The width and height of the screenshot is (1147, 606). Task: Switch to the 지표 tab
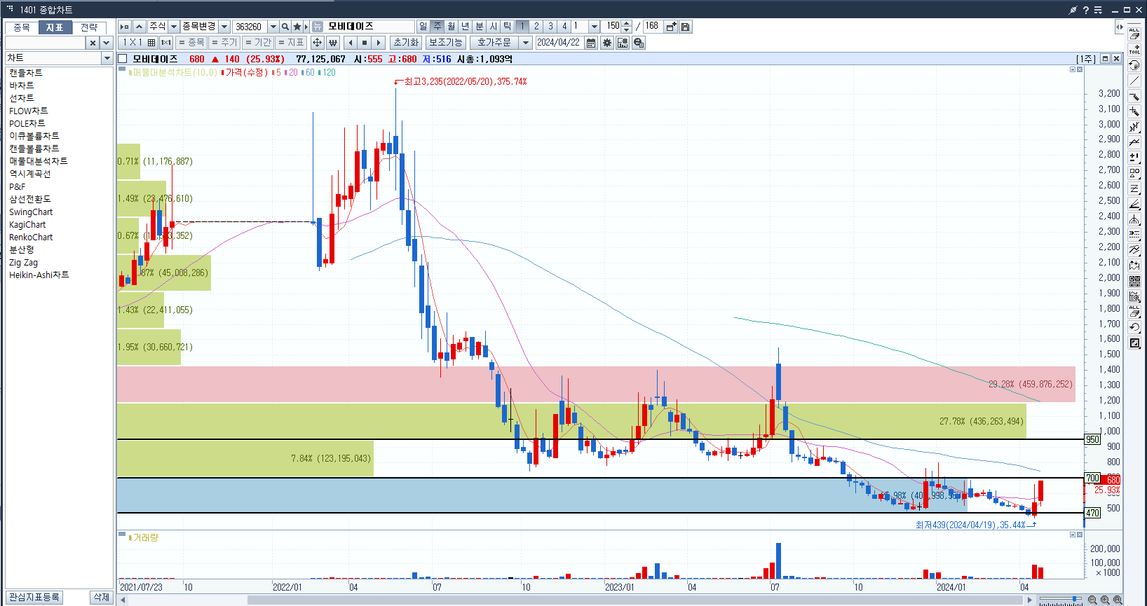pyautogui.click(x=55, y=27)
